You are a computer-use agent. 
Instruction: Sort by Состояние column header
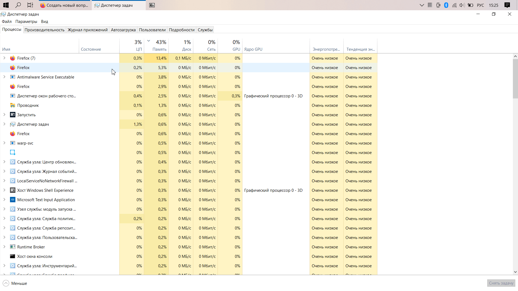point(99,46)
